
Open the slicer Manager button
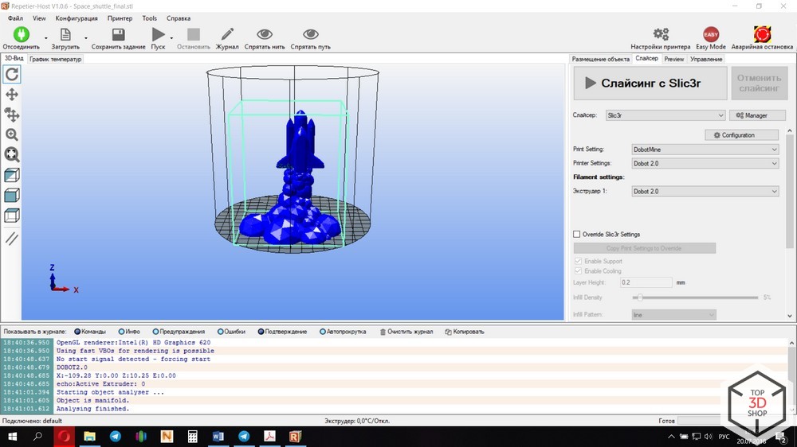(757, 115)
